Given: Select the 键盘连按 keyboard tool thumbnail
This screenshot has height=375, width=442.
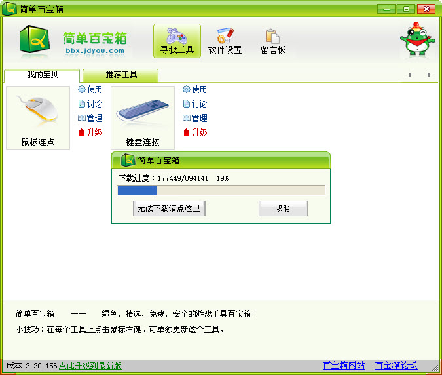Looking at the screenshot, I should coord(143,118).
